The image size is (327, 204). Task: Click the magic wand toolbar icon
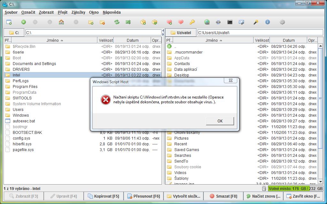coord(256,22)
